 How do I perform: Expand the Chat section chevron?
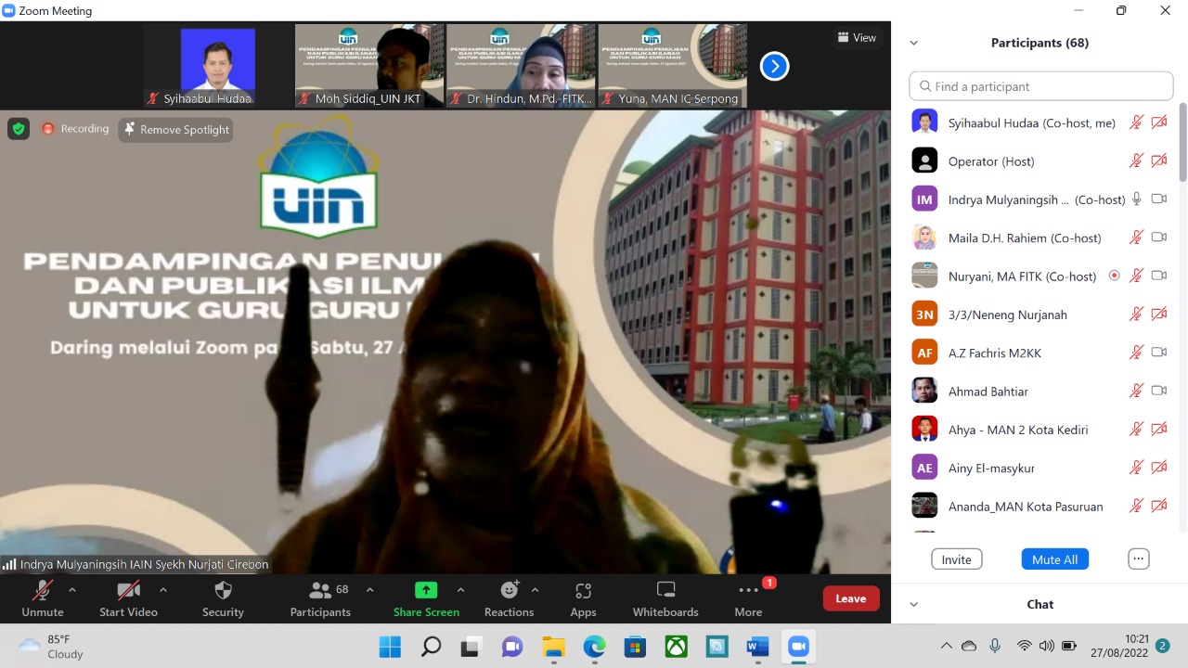(913, 604)
